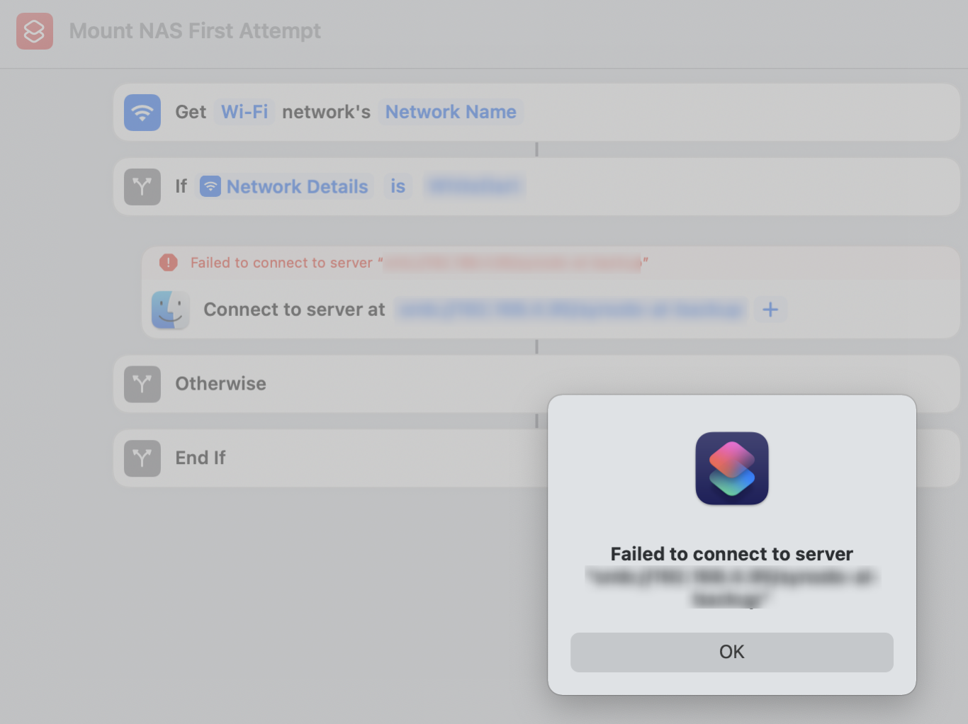This screenshot has height=724, width=968.
Task: Click the Finder icon on Connect action
Action: [x=170, y=310]
